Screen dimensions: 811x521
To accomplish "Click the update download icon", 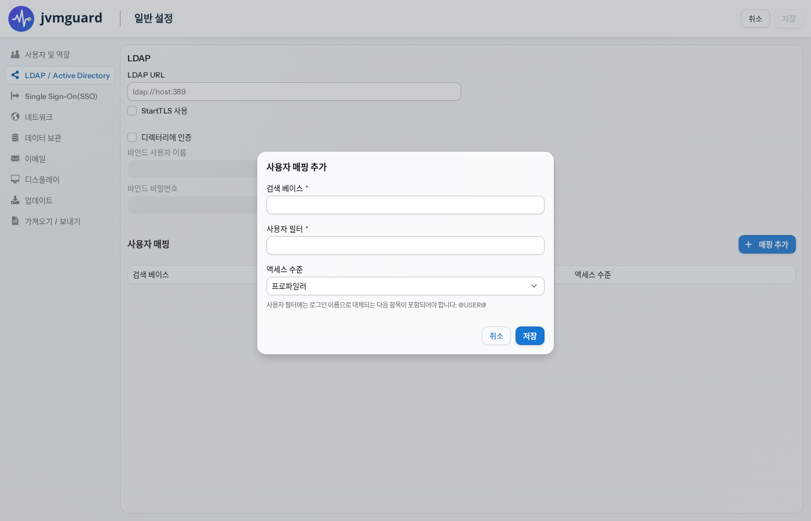I will click(x=15, y=200).
